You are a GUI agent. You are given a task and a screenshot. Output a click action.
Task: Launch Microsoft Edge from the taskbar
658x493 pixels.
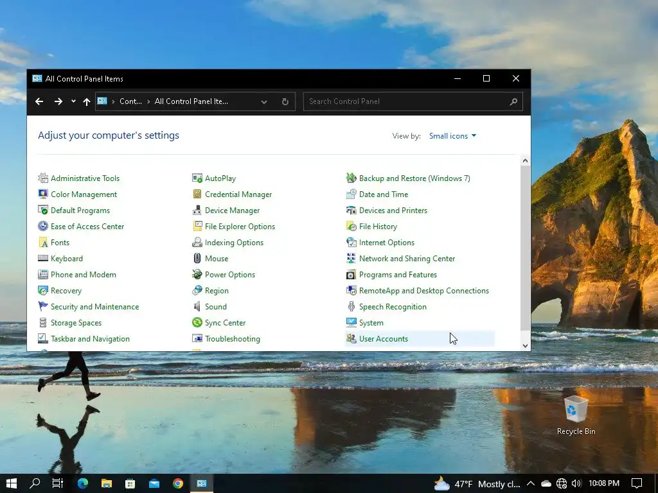coord(83,483)
